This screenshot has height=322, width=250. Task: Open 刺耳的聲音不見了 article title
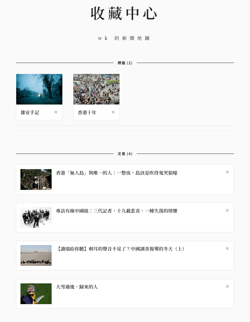(x=121, y=249)
